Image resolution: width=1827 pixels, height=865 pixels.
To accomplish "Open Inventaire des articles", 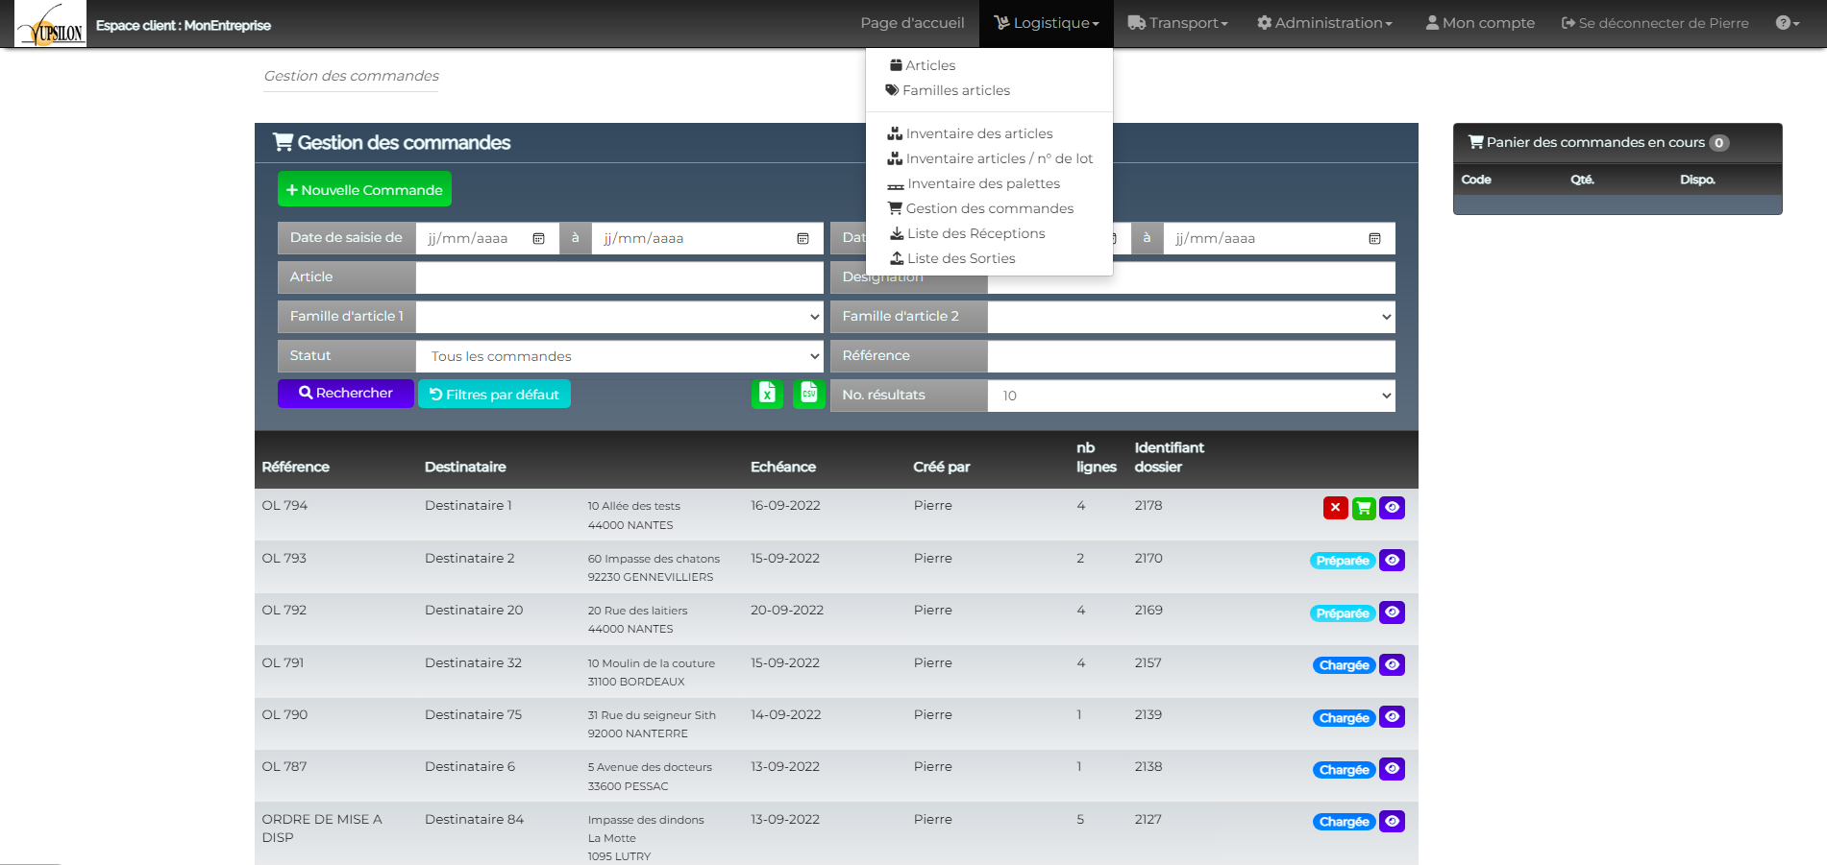I will [970, 133].
